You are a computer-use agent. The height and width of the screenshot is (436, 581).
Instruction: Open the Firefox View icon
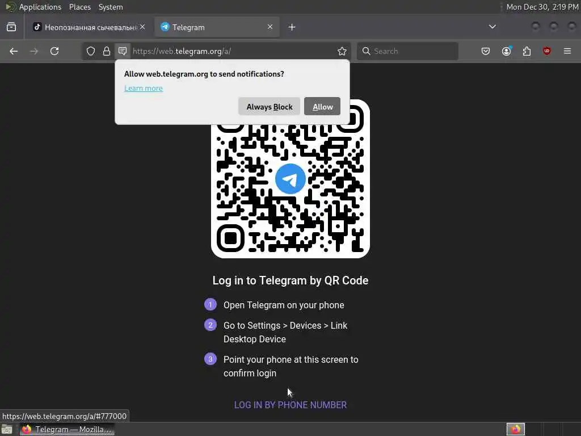pyautogui.click(x=11, y=27)
